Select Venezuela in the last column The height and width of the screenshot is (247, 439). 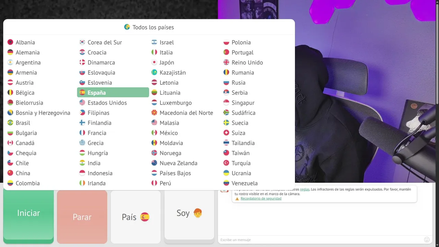257,183
